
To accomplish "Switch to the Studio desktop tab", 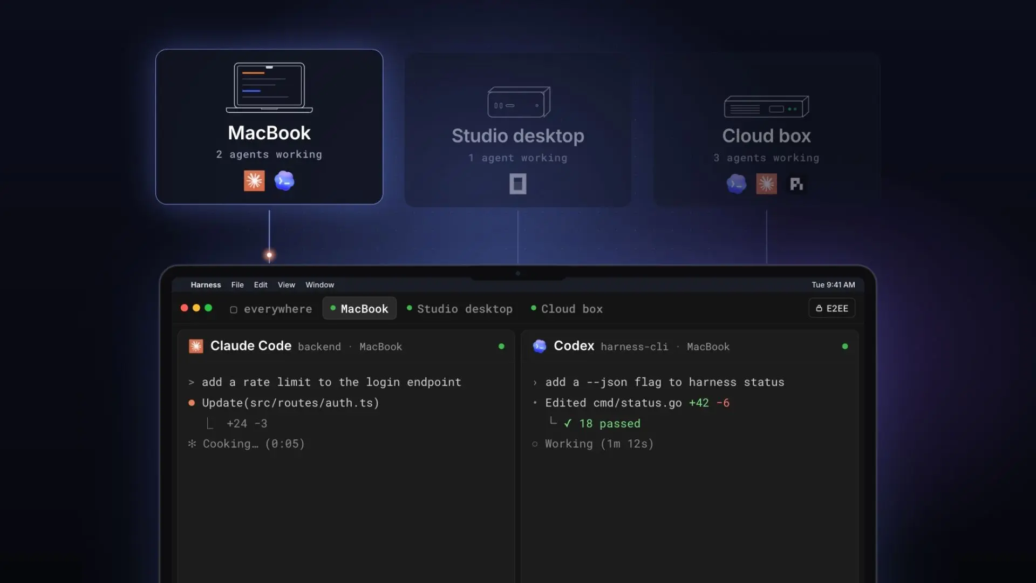I will point(460,309).
